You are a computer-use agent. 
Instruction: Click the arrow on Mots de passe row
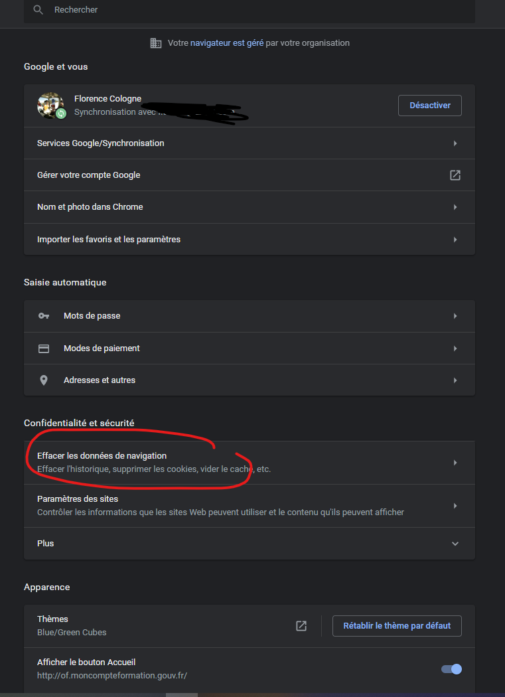(x=455, y=316)
